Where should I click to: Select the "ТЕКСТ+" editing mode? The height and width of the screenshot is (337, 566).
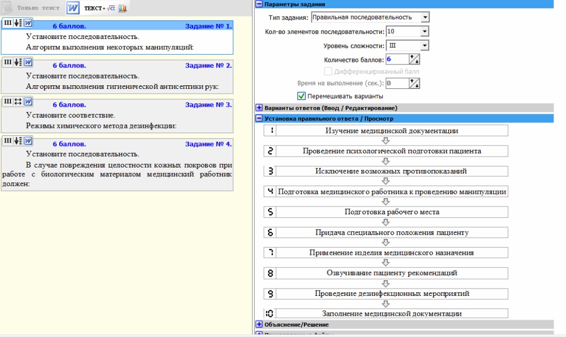point(95,8)
